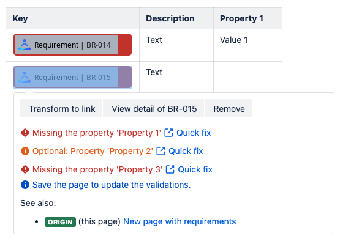
Task: Click the empty Property 1 cell for BR-015
Action: coord(248,77)
